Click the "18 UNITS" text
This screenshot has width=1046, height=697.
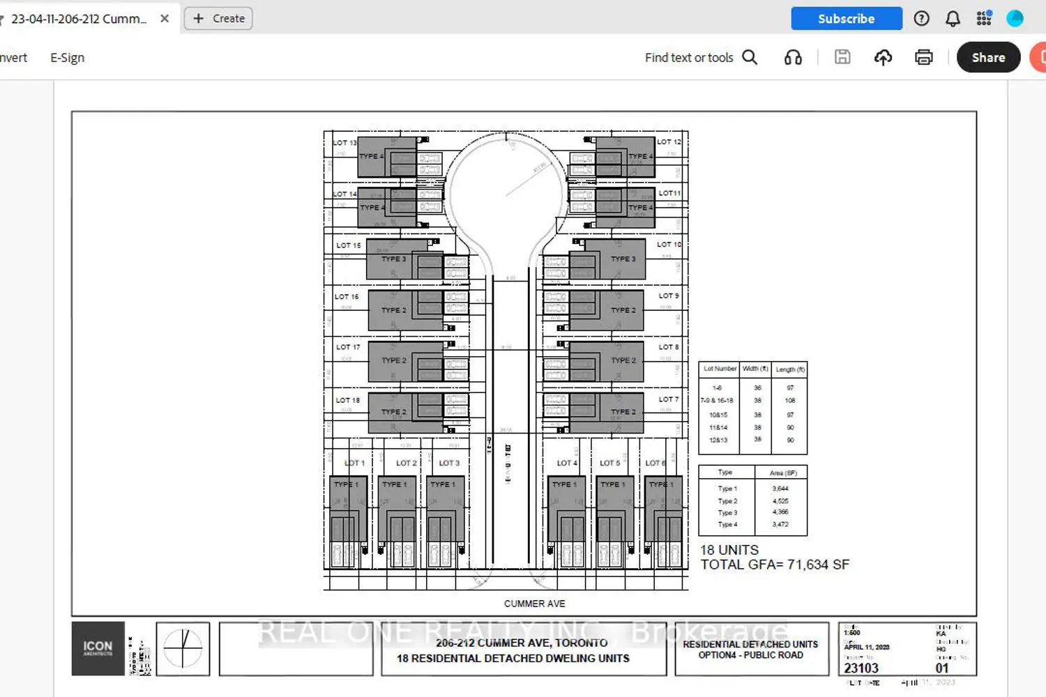point(729,550)
